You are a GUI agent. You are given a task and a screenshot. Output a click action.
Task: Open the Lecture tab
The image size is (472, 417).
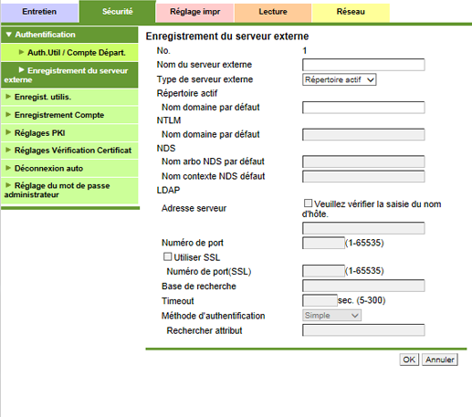pos(273,12)
